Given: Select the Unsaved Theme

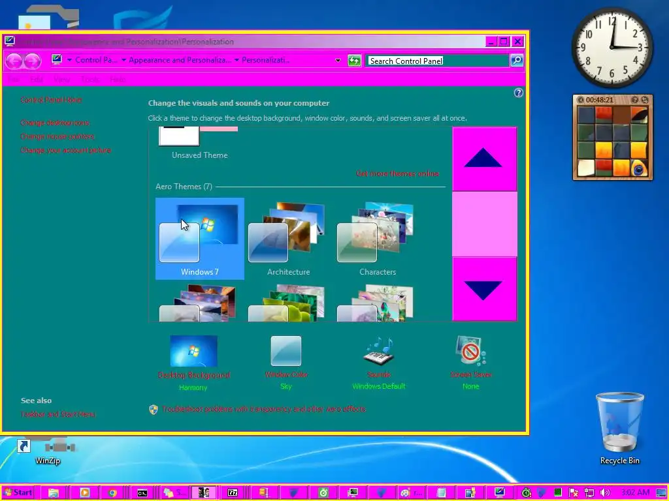Looking at the screenshot, I should pyautogui.click(x=200, y=144).
